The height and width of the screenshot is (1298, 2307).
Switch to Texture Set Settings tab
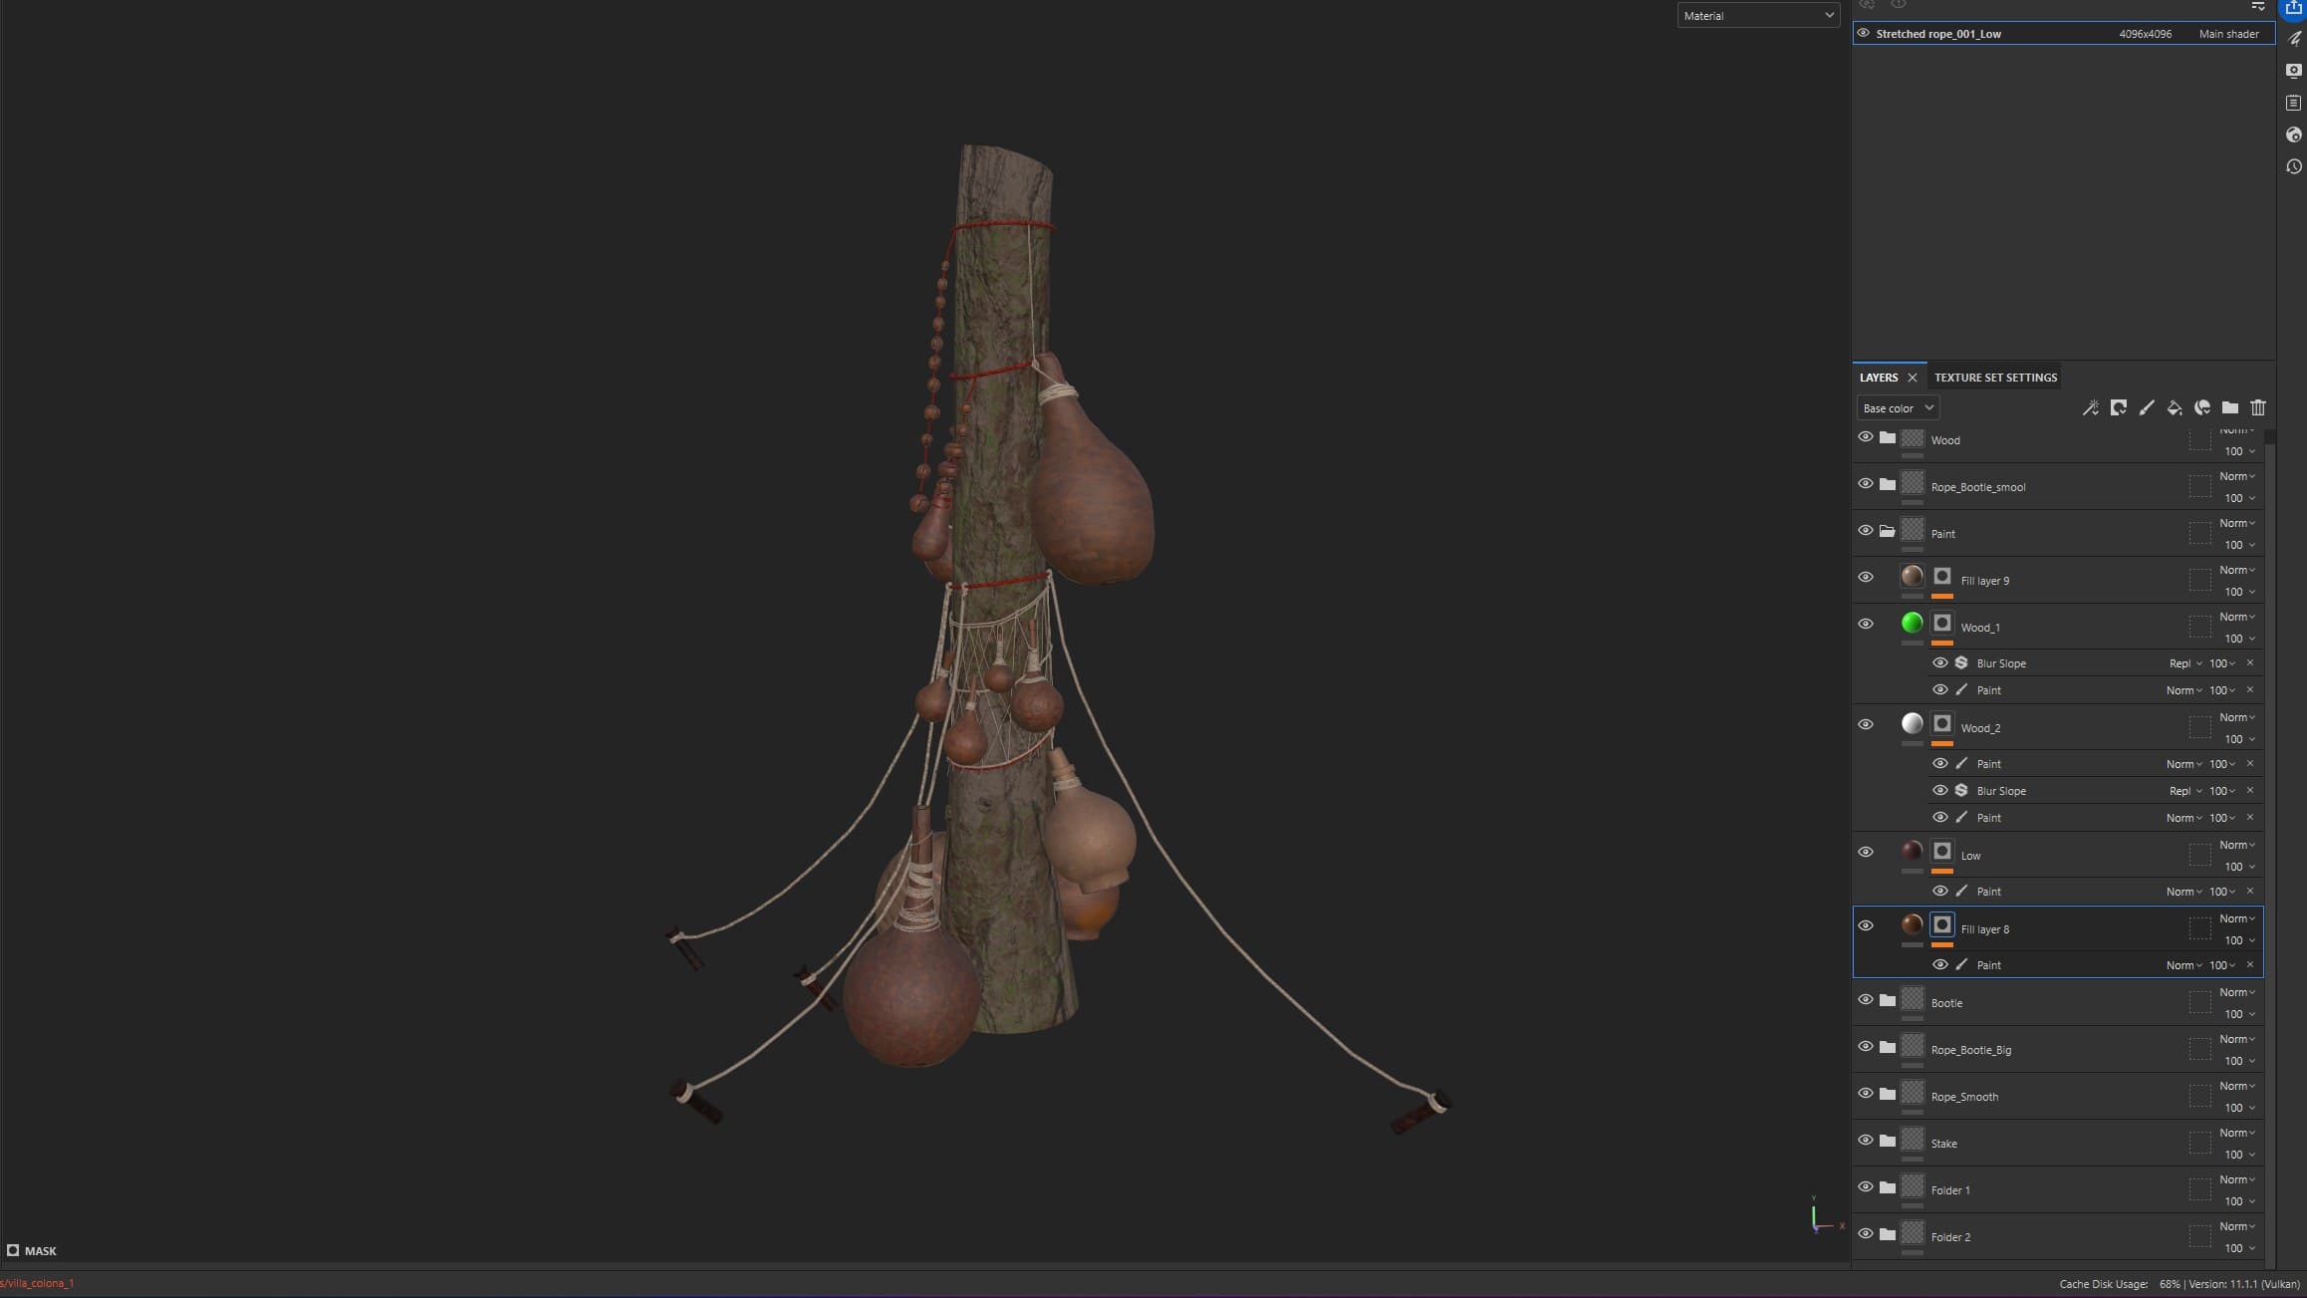pos(1995,378)
